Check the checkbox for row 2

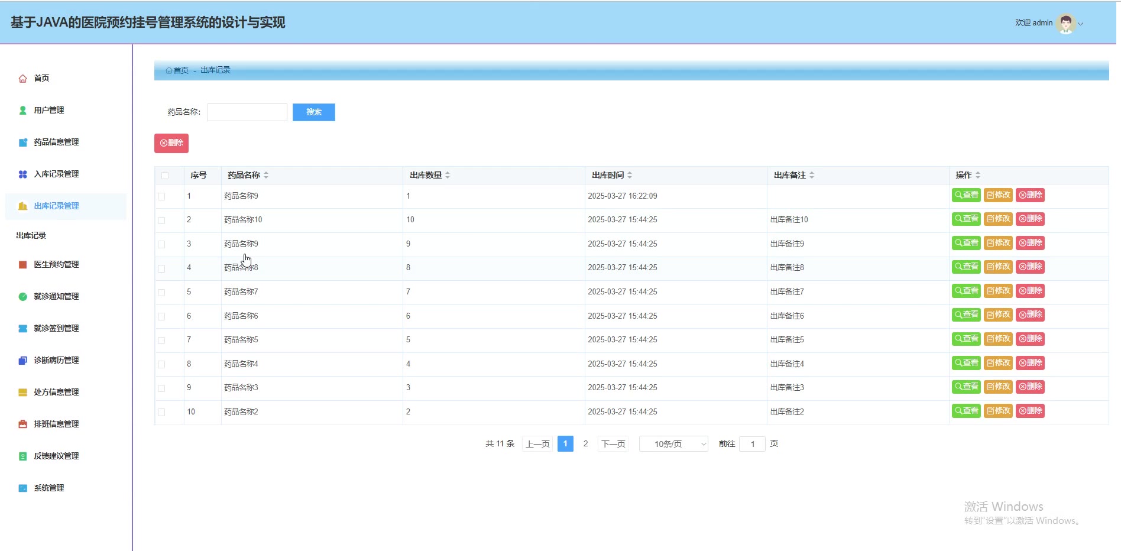(161, 221)
